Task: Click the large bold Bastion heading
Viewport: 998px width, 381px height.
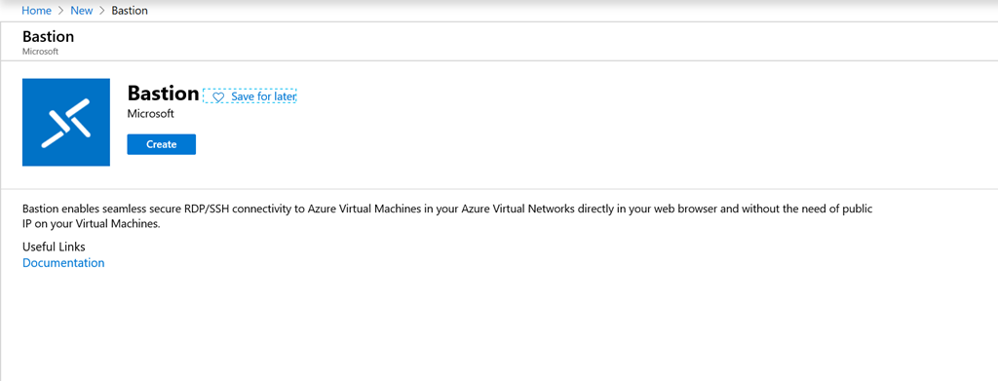Action: tap(164, 94)
